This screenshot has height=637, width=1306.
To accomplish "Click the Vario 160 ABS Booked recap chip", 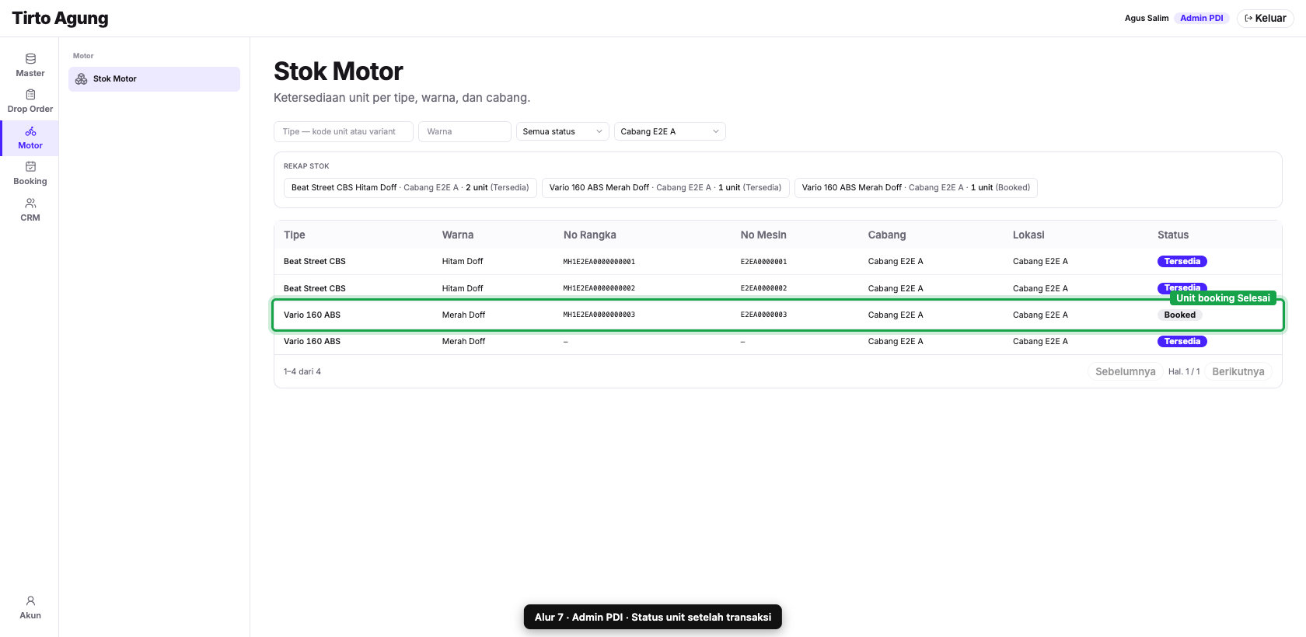I will (x=916, y=188).
